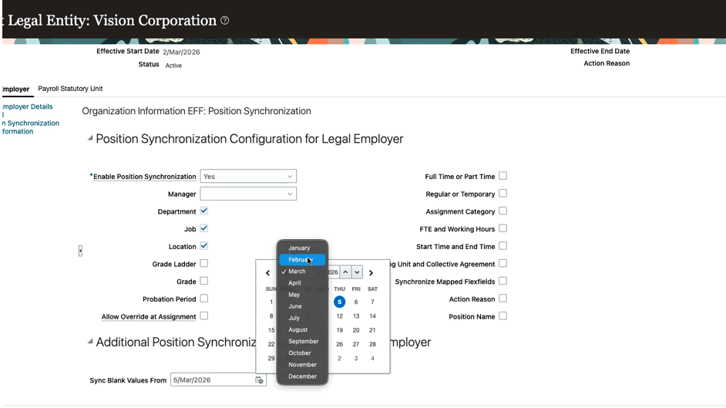Select highlighted day 5 in calendar

(x=339, y=302)
